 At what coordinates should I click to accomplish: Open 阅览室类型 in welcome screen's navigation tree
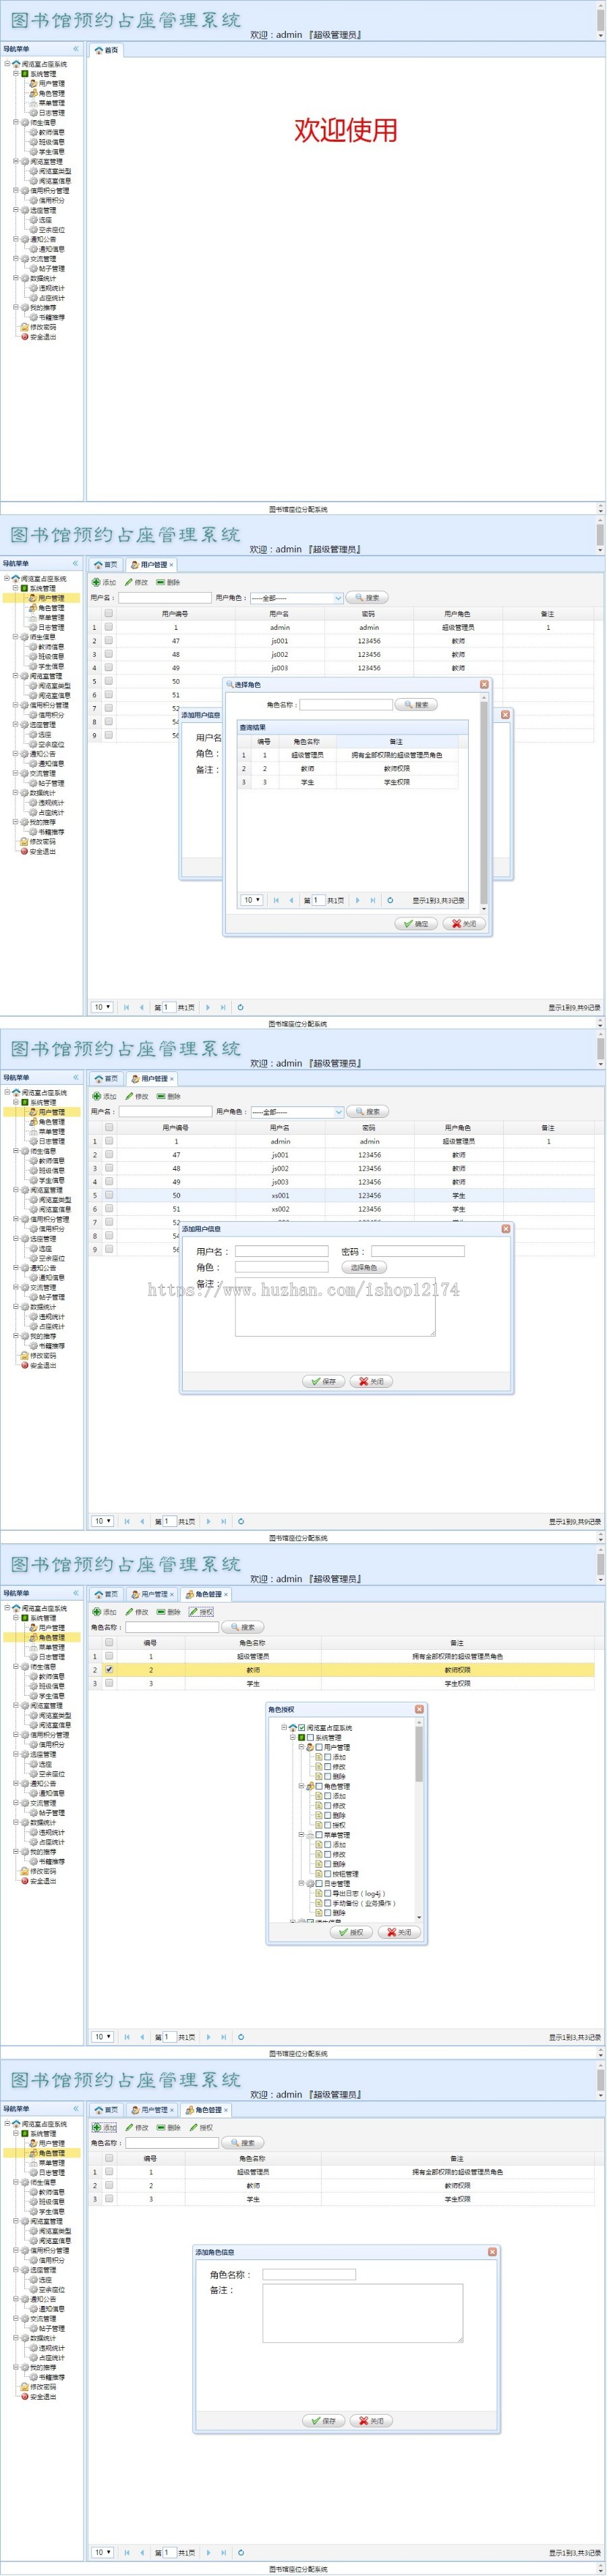pyautogui.click(x=55, y=171)
